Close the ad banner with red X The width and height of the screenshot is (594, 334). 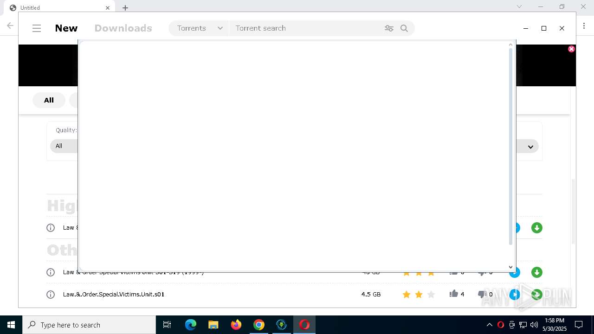point(571,49)
